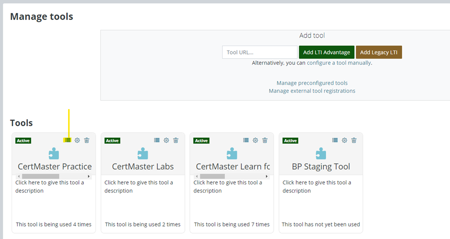View the CertMaster Learn configuration details list icon
Screen dimensions: 450x239
point(246,140)
